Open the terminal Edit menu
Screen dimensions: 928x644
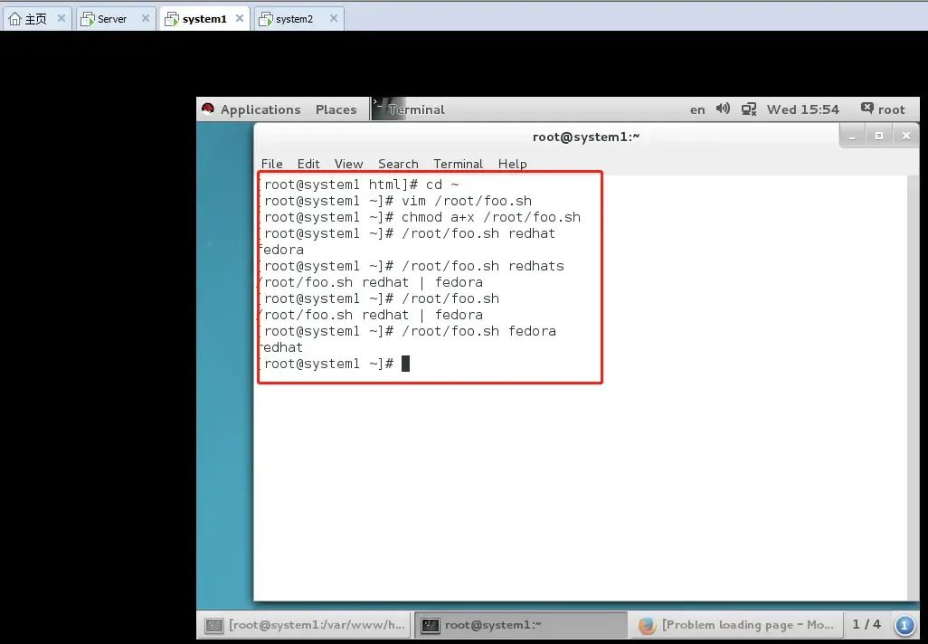(x=308, y=164)
